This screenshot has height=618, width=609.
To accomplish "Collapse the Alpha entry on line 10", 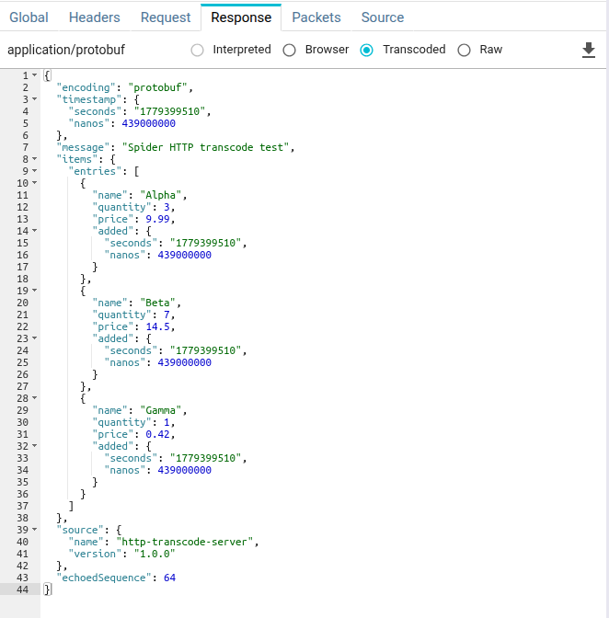I will 35,182.
